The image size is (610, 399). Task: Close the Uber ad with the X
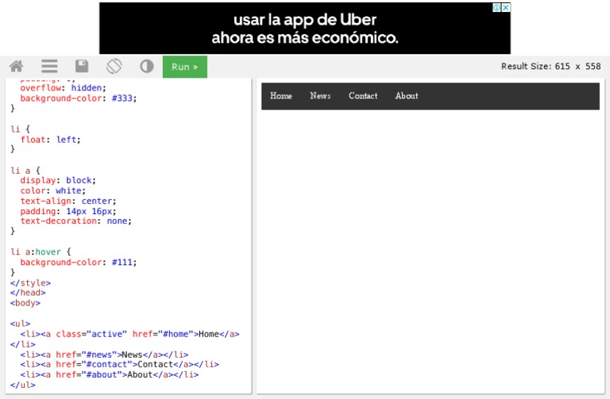click(506, 7)
